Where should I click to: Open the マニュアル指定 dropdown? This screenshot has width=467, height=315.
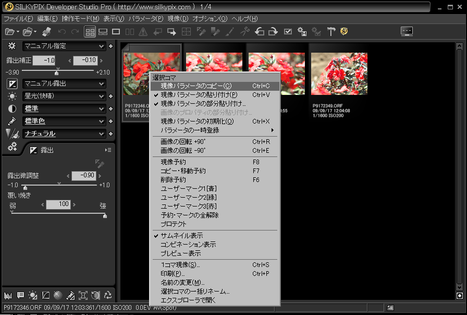(x=65, y=46)
